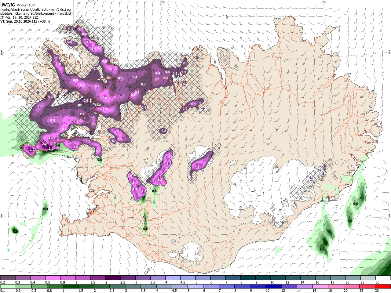Click the 3.5 label on the snow scale
The width and height of the screenshot is (391, 293).
click(x=152, y=282)
